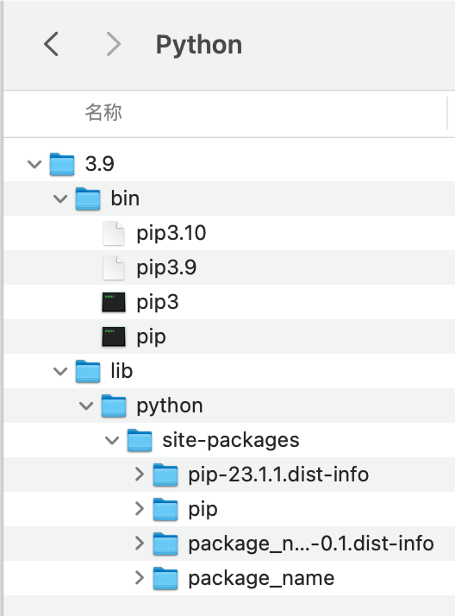Collapse the python folder chevron
The image size is (455, 616).
coord(86,405)
